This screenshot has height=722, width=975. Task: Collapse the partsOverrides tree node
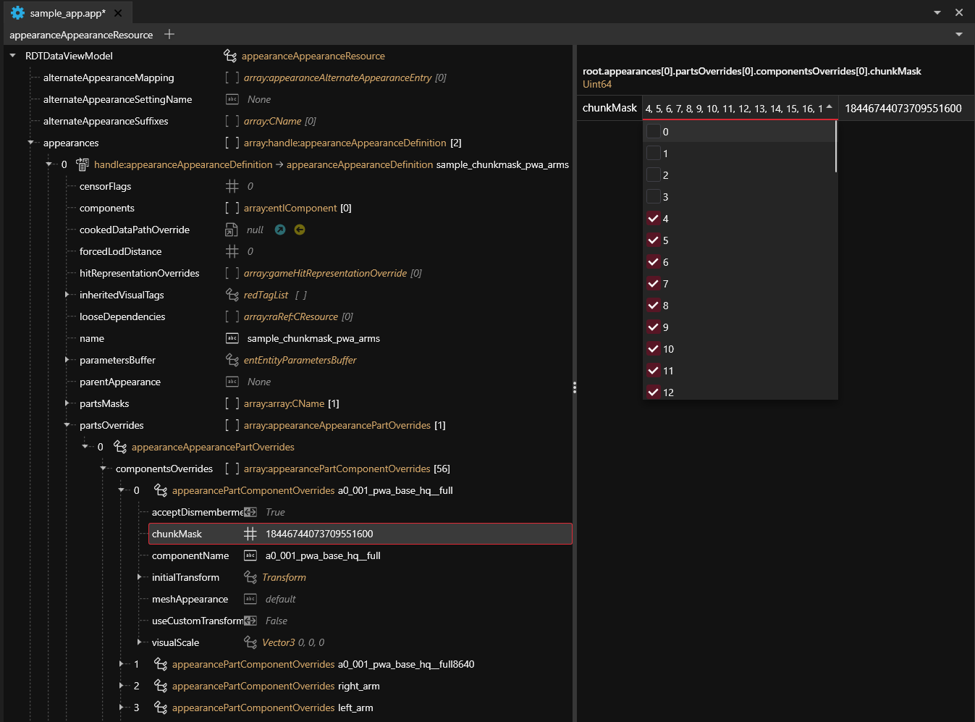67,425
